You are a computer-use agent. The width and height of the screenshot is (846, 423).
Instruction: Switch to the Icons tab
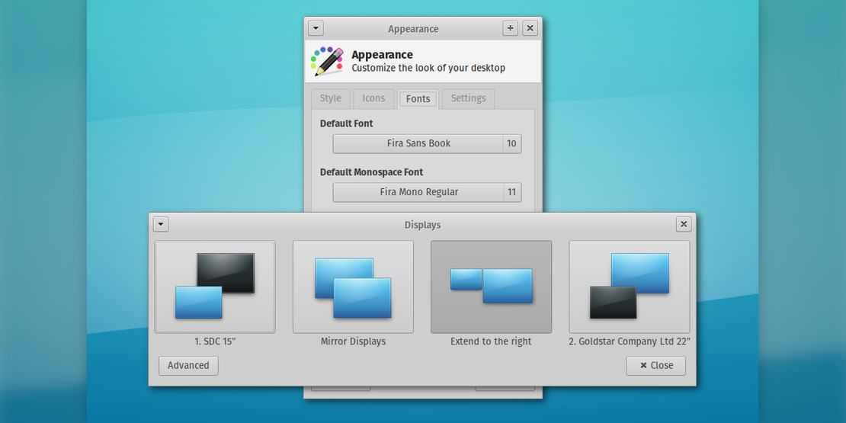373,98
